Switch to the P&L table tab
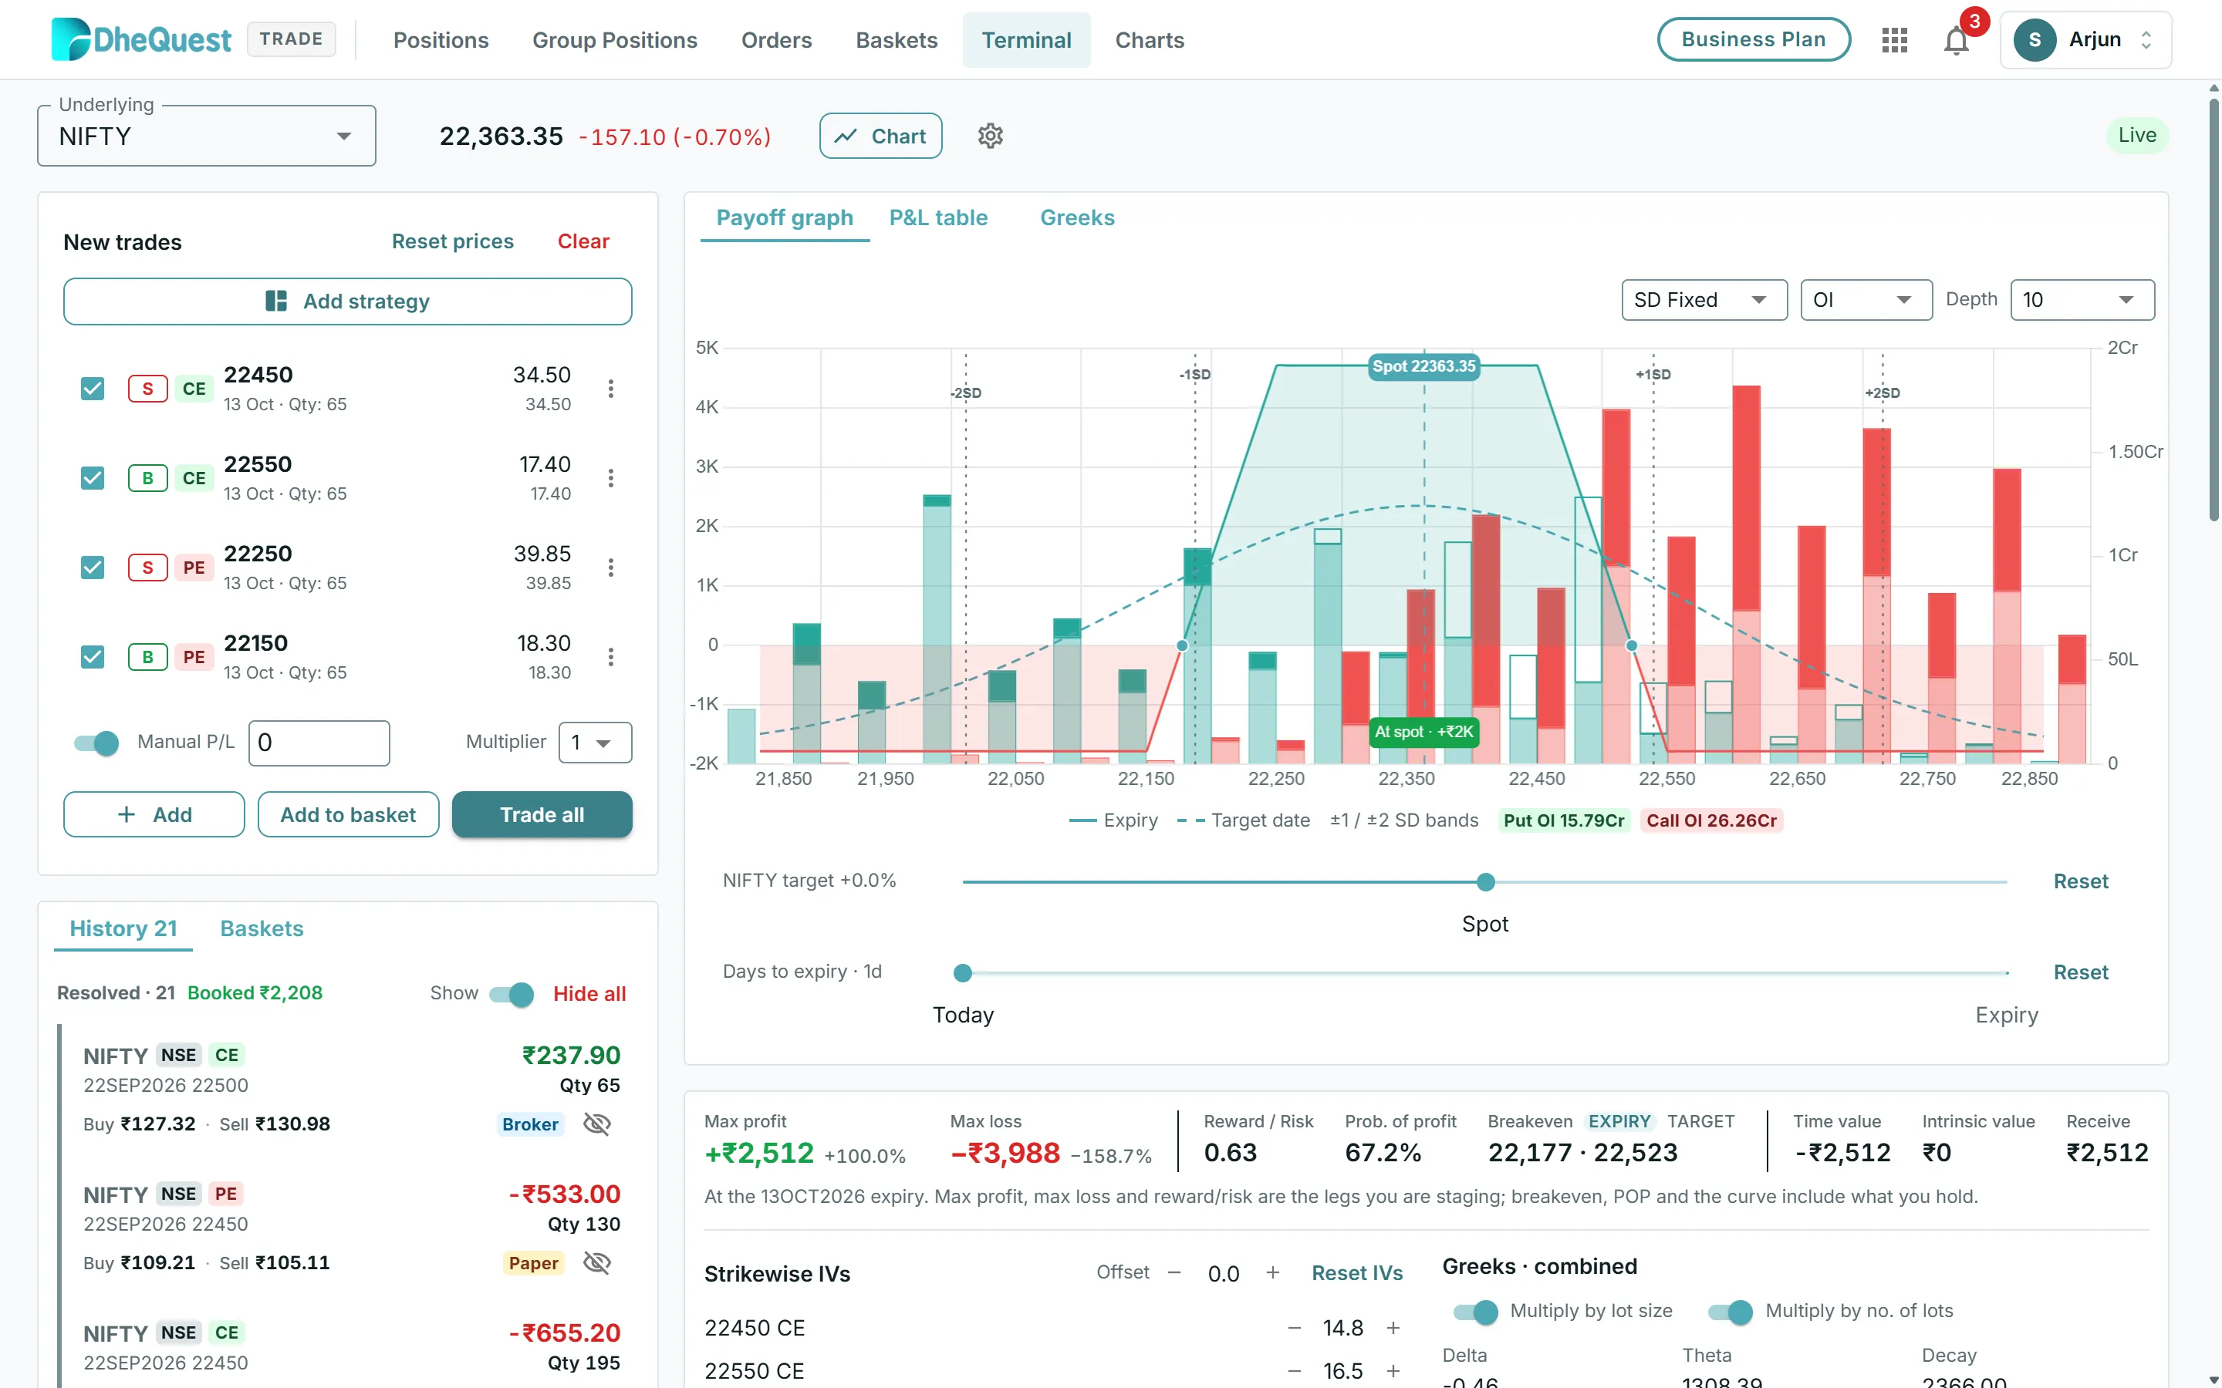Screen dimensions: 2222x1388 [938, 217]
